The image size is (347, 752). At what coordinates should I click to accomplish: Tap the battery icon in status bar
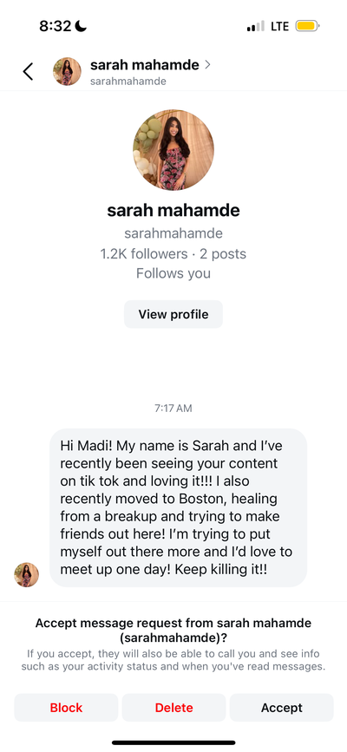(307, 26)
